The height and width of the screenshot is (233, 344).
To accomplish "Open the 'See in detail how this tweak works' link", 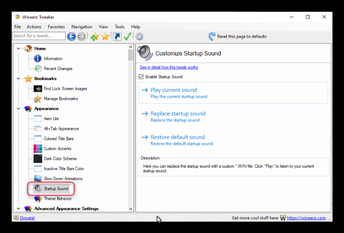I will 169,67.
